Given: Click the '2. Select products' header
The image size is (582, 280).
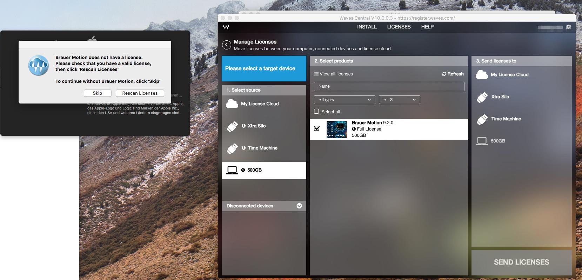Looking at the screenshot, I should 389,61.
